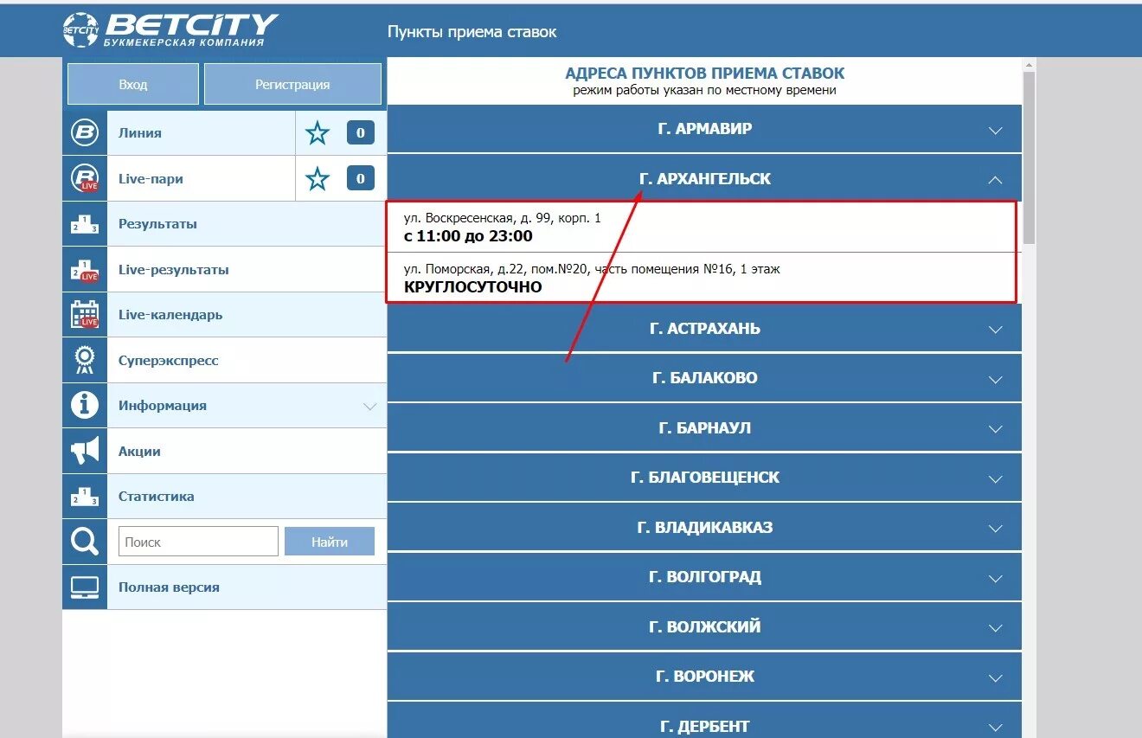1142x738 pixels.
Task: Open the Live-результаты menu item
Action: 247,270
